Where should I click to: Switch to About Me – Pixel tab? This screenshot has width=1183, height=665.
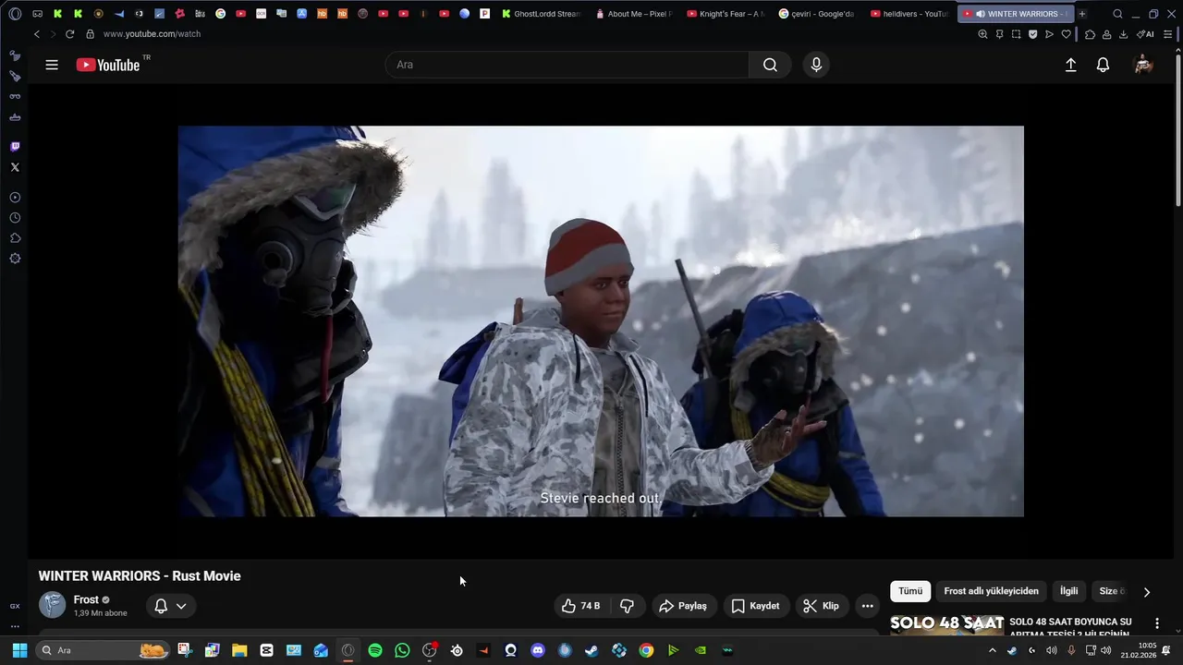pos(634,14)
